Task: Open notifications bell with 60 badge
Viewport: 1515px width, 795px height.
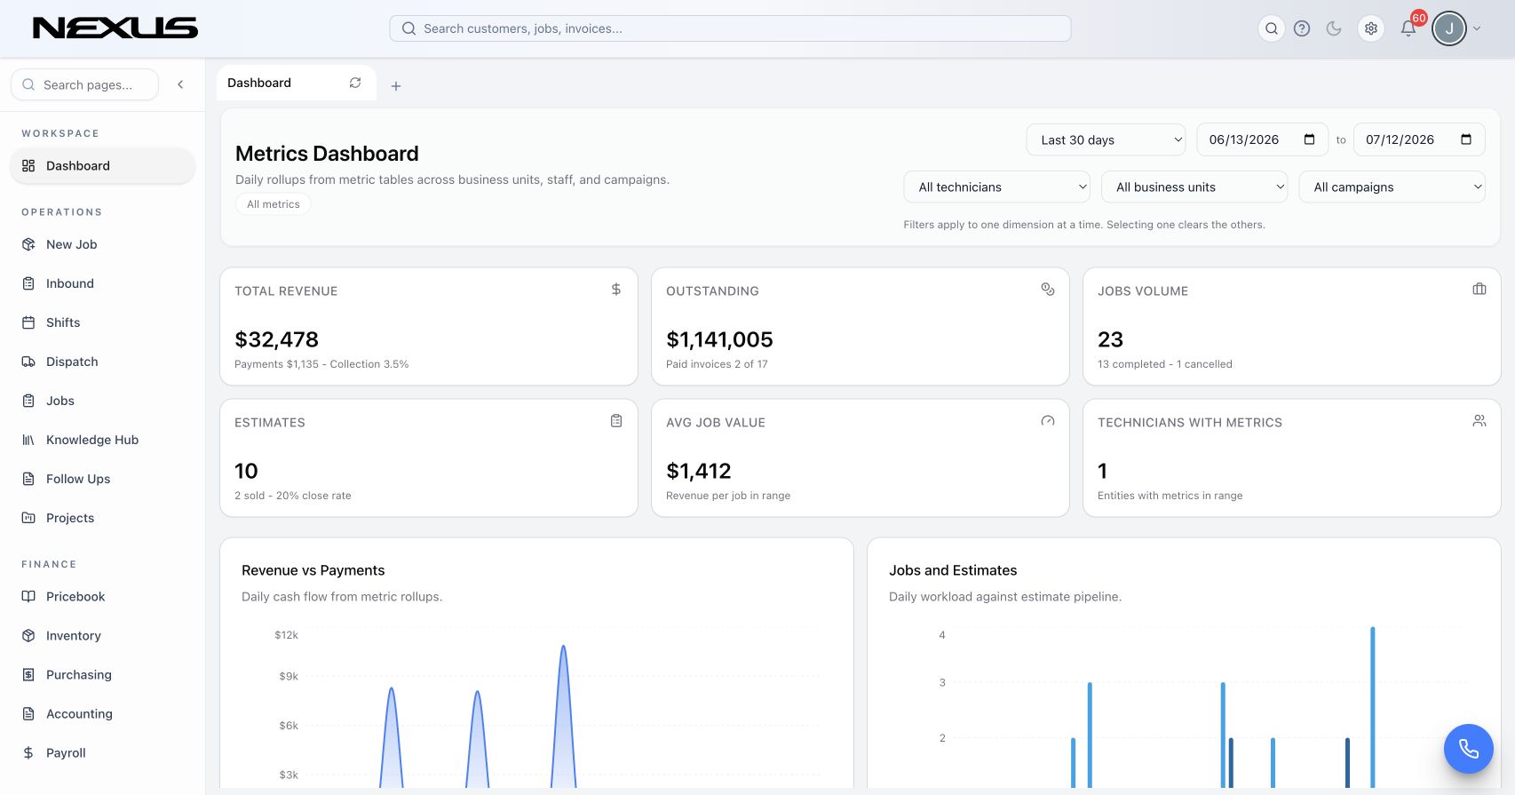Action: [x=1408, y=28]
